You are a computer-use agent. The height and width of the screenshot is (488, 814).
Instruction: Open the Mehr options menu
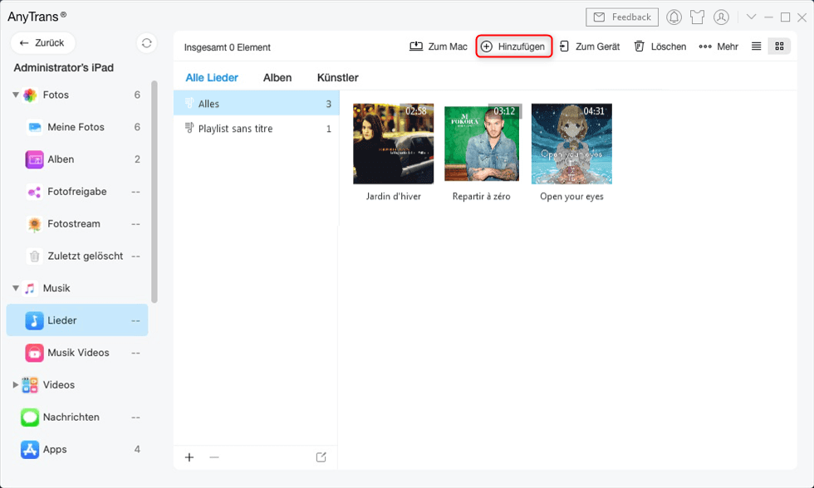click(718, 46)
